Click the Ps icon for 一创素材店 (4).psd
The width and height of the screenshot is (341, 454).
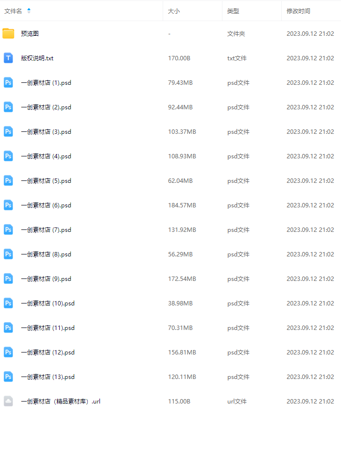pyautogui.click(x=8, y=156)
